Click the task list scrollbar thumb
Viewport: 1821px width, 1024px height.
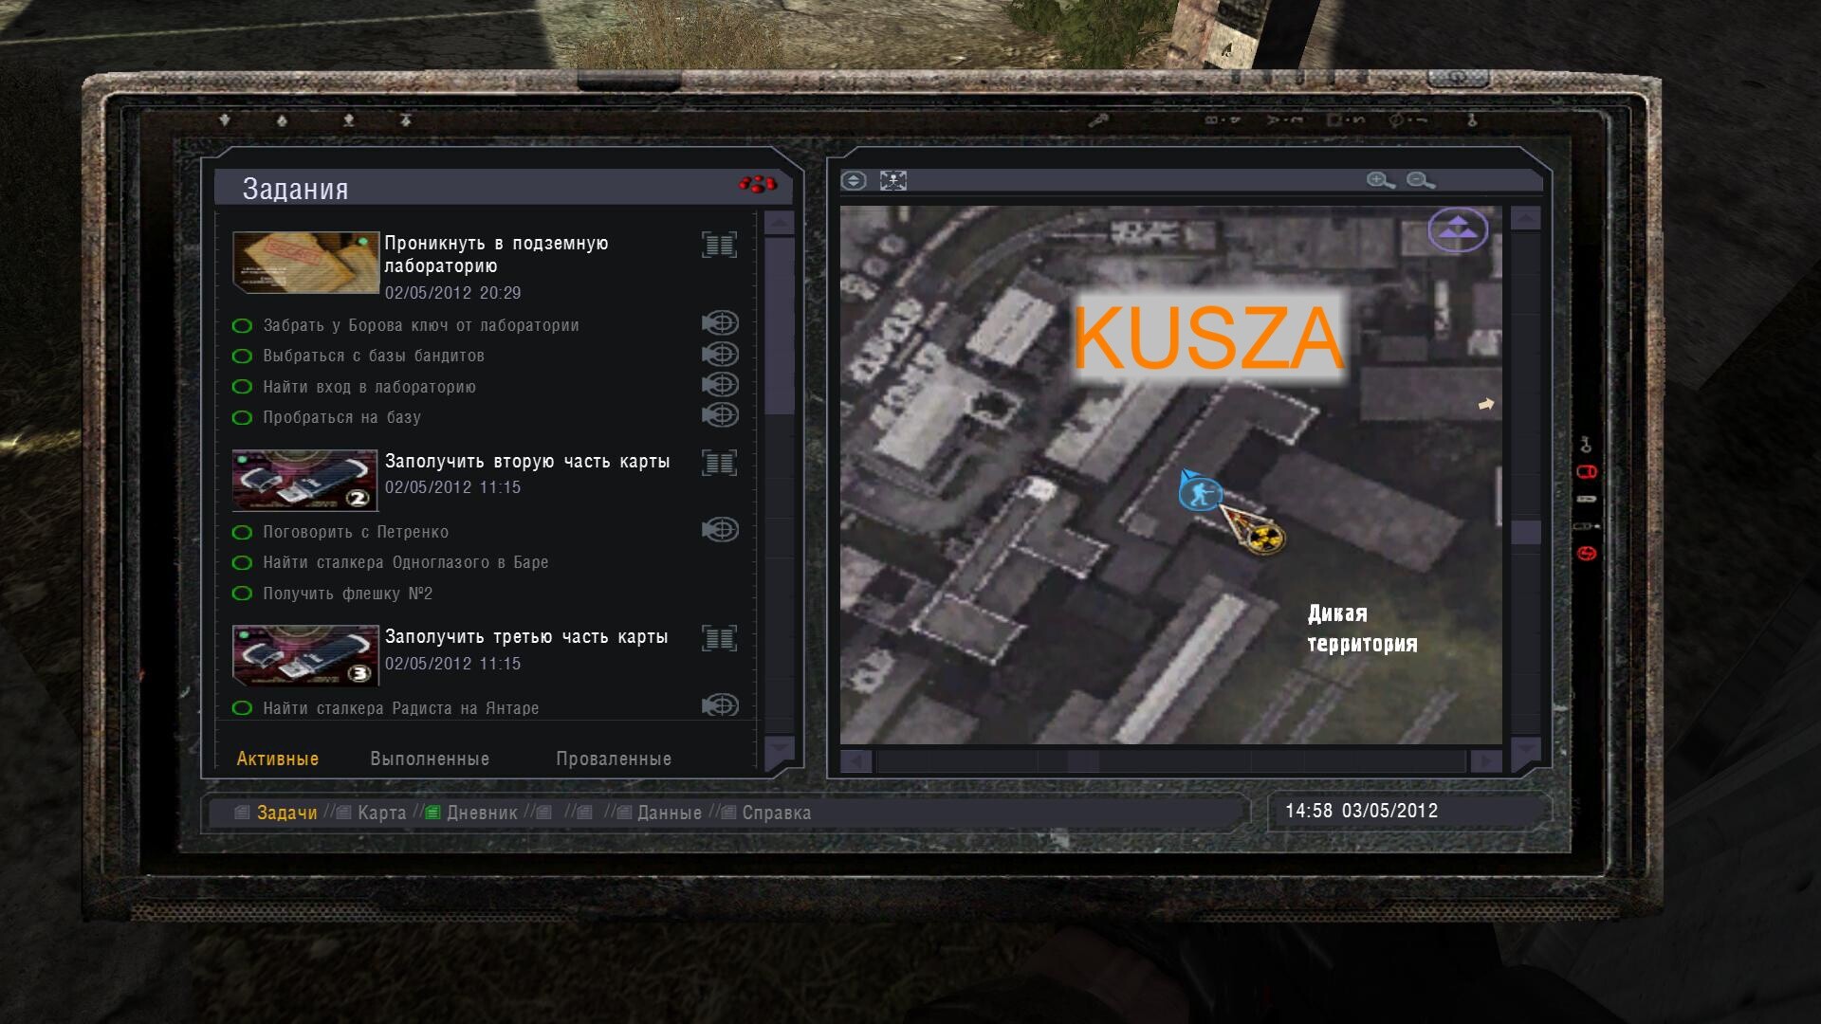pos(780,325)
